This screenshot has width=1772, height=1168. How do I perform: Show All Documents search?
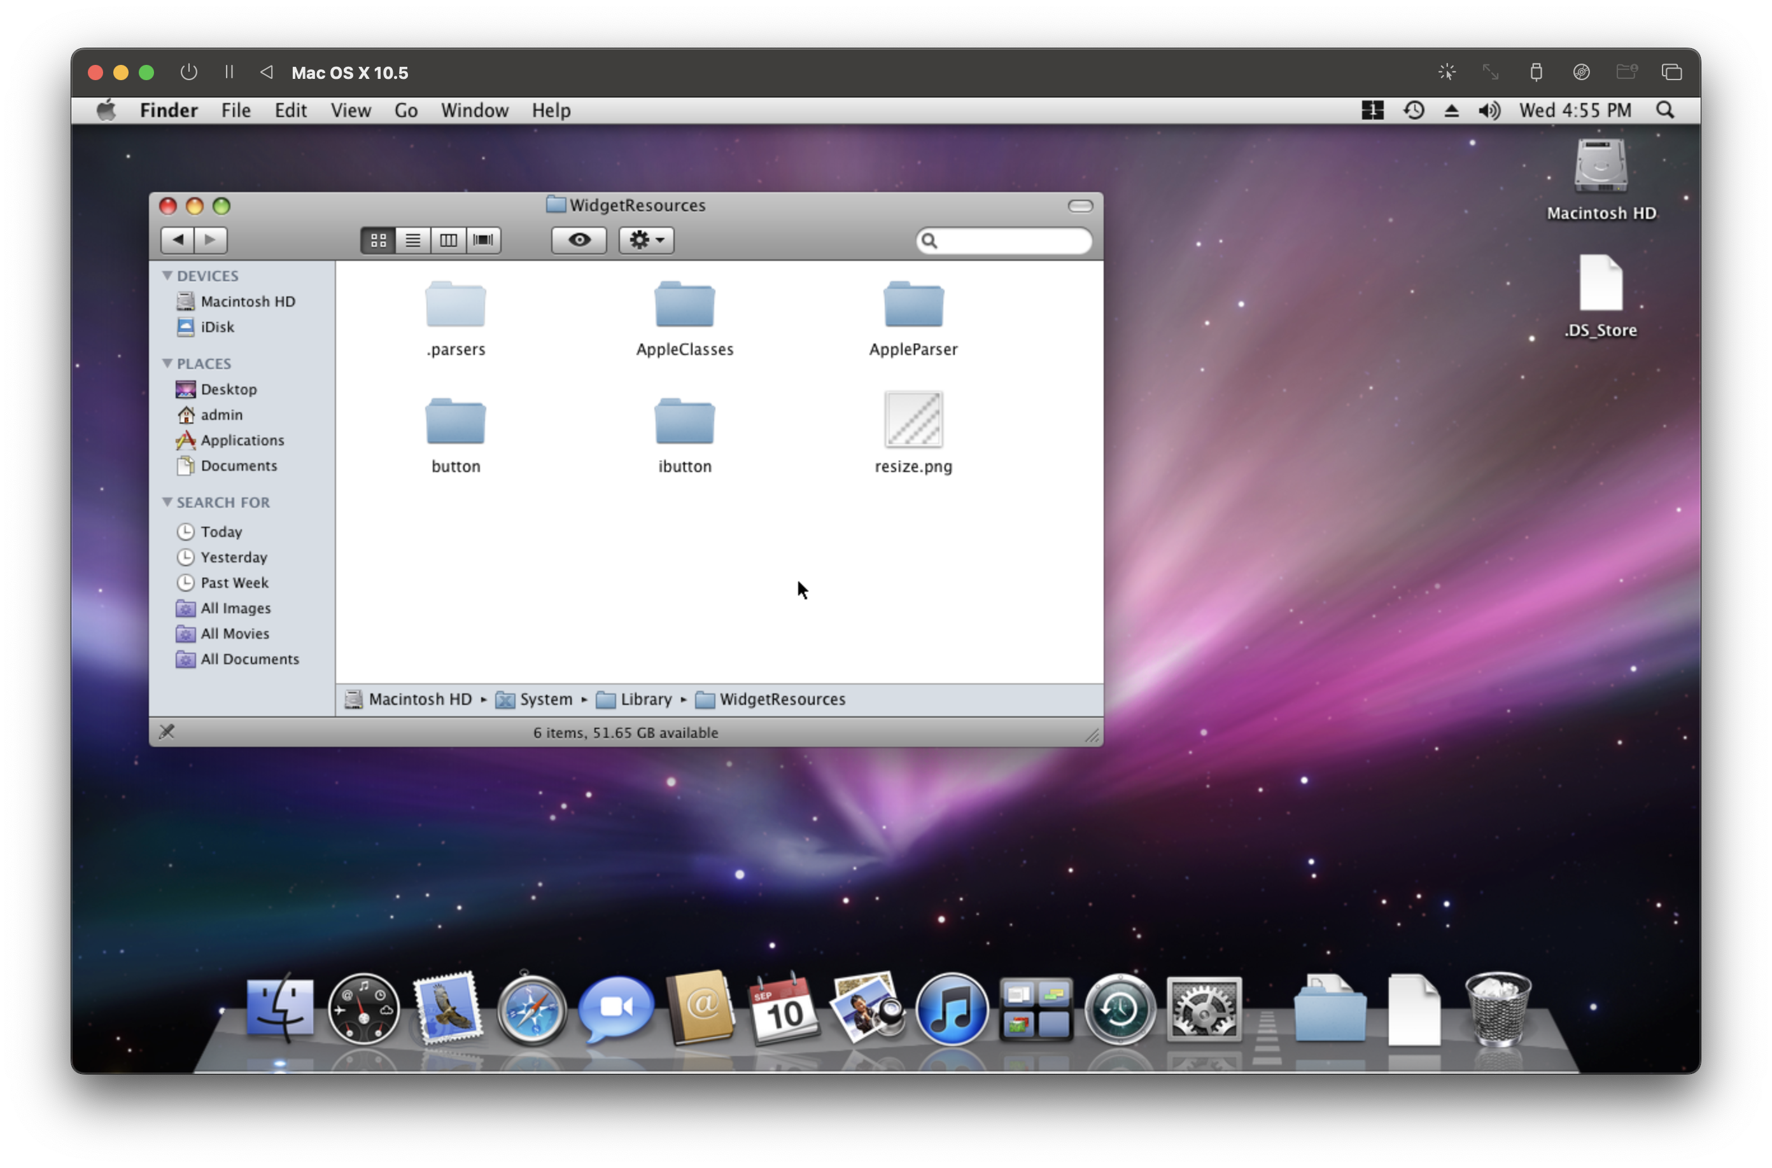tap(237, 659)
